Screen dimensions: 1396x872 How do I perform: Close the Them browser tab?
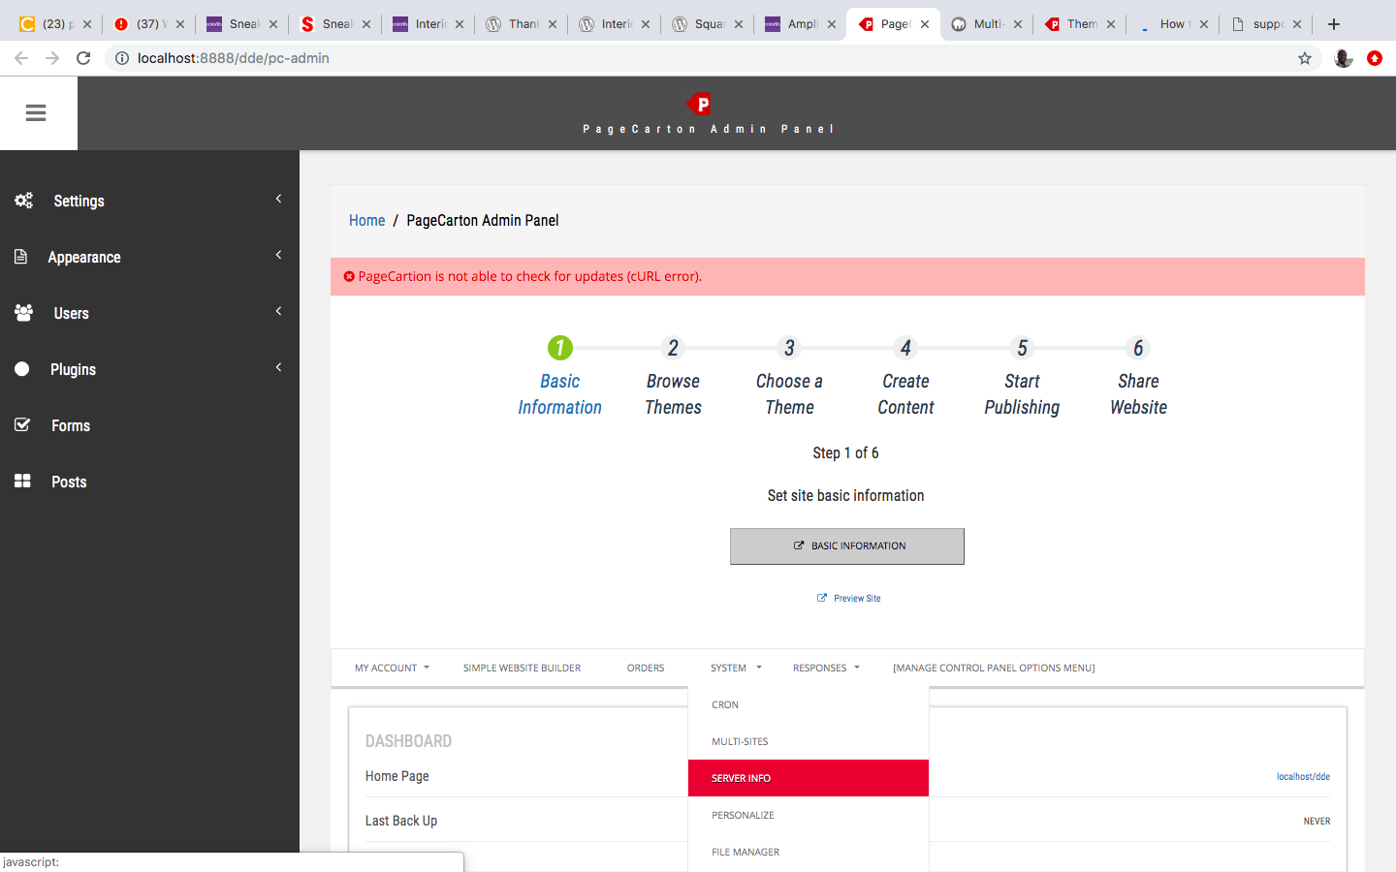tap(1111, 24)
